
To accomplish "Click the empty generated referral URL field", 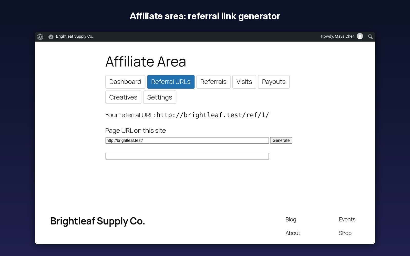I will [x=187, y=156].
